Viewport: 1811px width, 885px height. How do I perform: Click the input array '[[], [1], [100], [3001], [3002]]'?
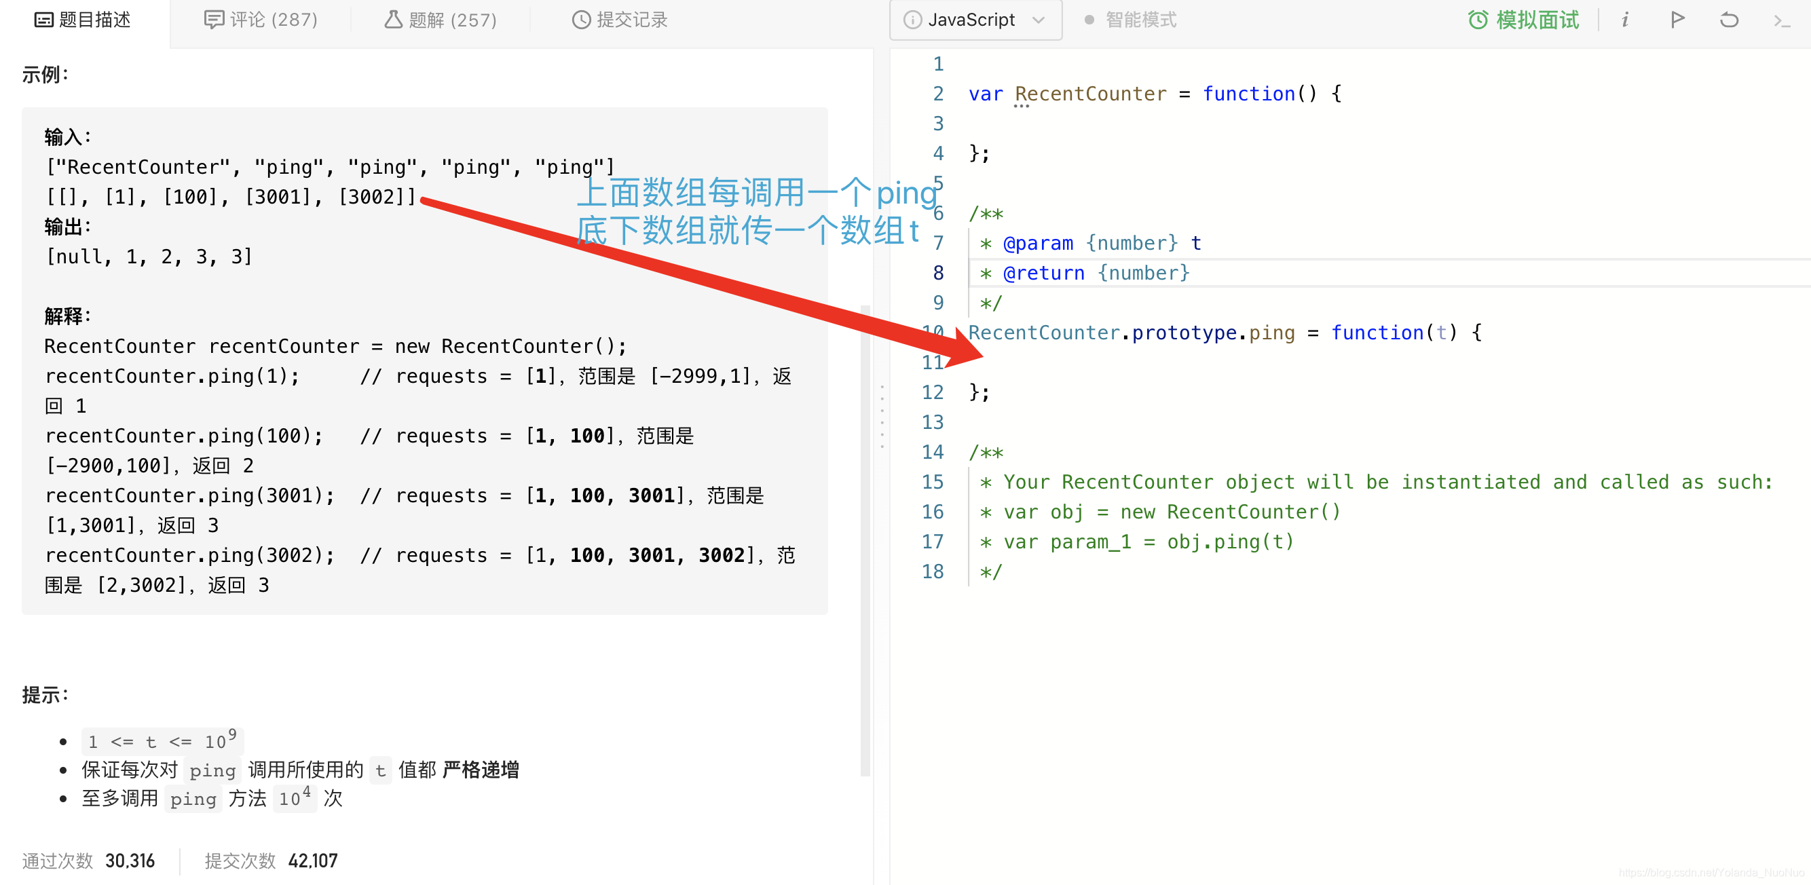231,197
